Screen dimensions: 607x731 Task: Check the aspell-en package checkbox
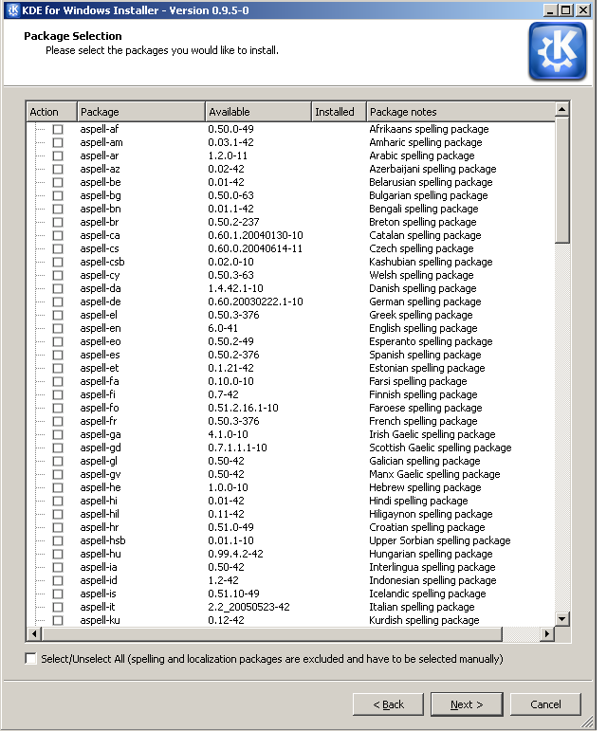coord(58,328)
